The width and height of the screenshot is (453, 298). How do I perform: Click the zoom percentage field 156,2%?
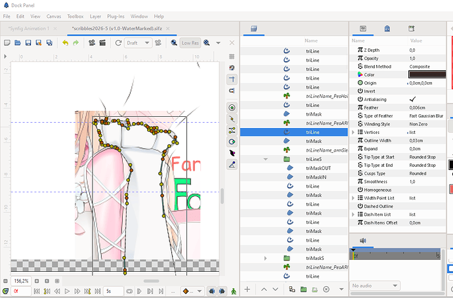(21, 281)
